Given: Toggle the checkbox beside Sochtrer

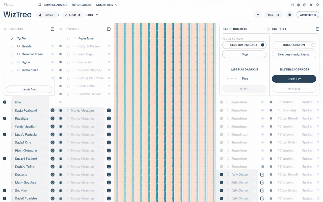Looking at the screenshot, I should 5,190.
